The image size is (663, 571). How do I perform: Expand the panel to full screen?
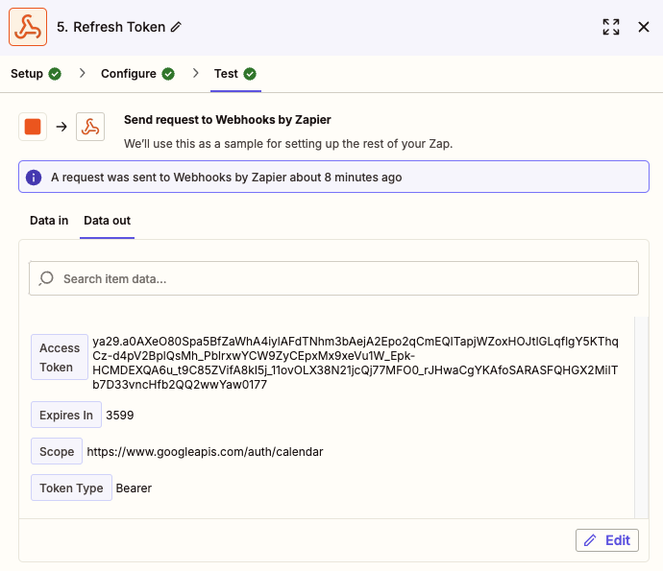point(611,27)
